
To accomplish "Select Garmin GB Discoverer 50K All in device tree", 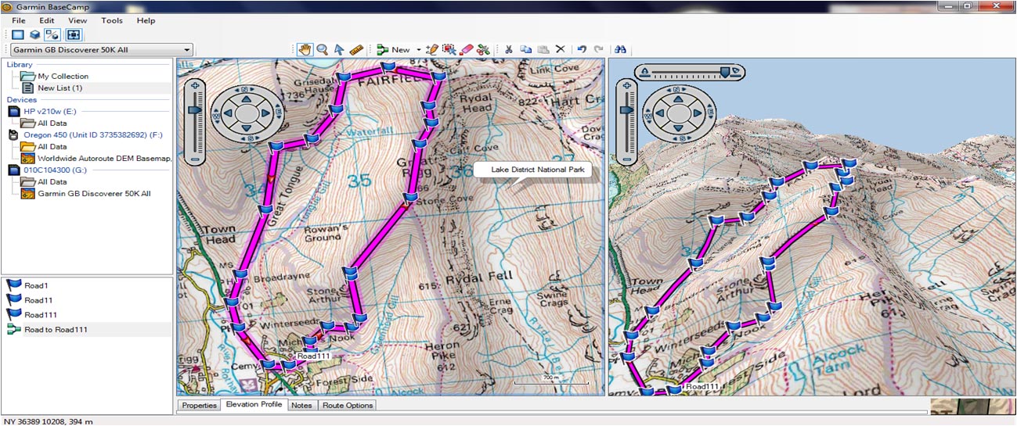I will pyautogui.click(x=94, y=193).
